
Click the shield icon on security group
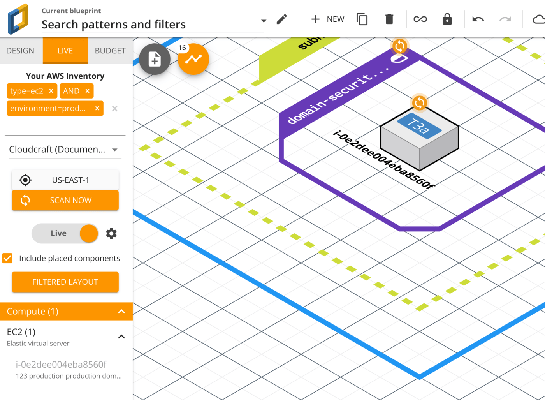click(x=399, y=59)
